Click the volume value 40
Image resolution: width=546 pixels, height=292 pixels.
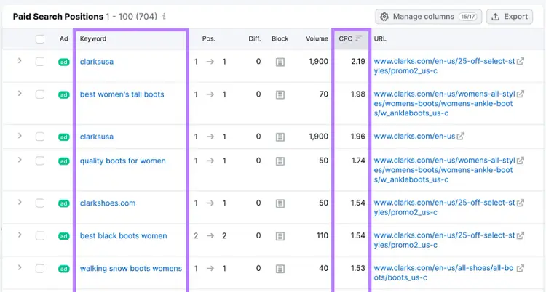pyautogui.click(x=323, y=268)
